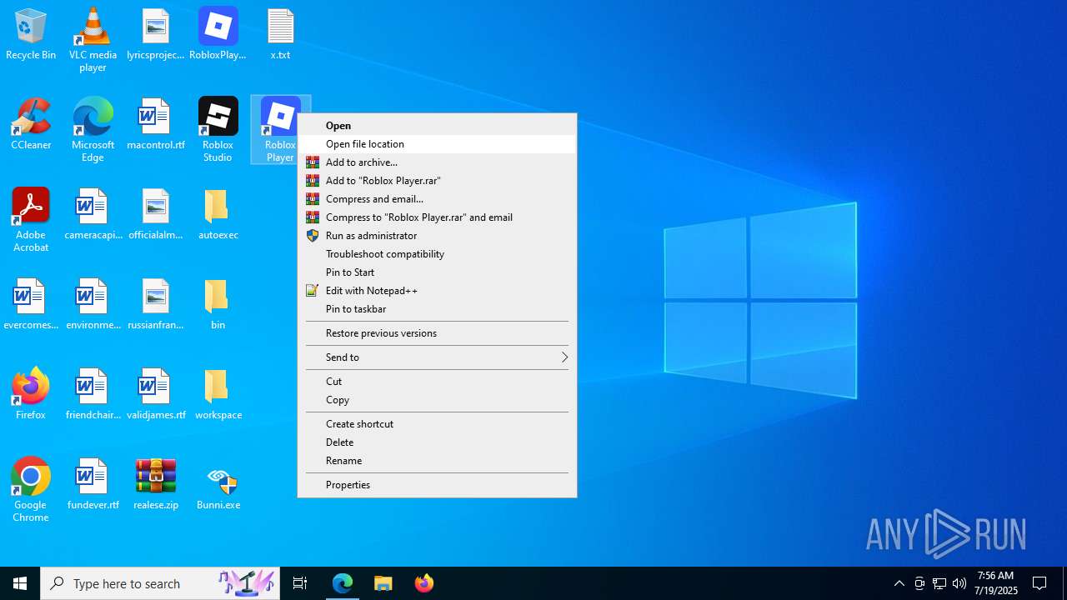
Task: Open the Windows Start menu
Action: (x=20, y=583)
